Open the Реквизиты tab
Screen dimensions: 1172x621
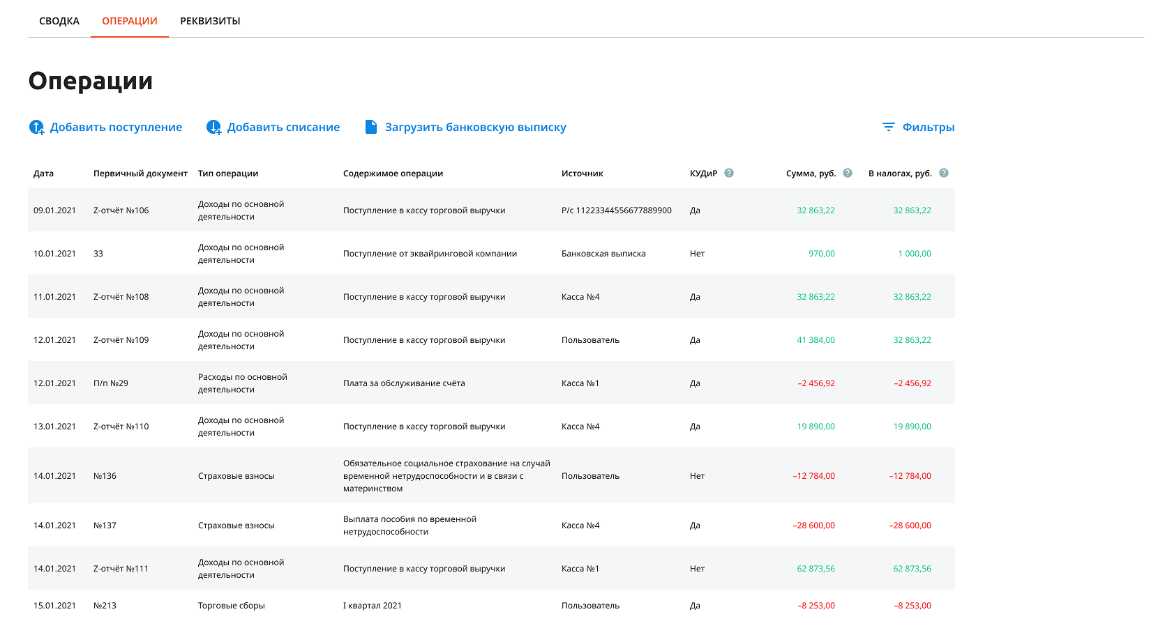coord(210,21)
